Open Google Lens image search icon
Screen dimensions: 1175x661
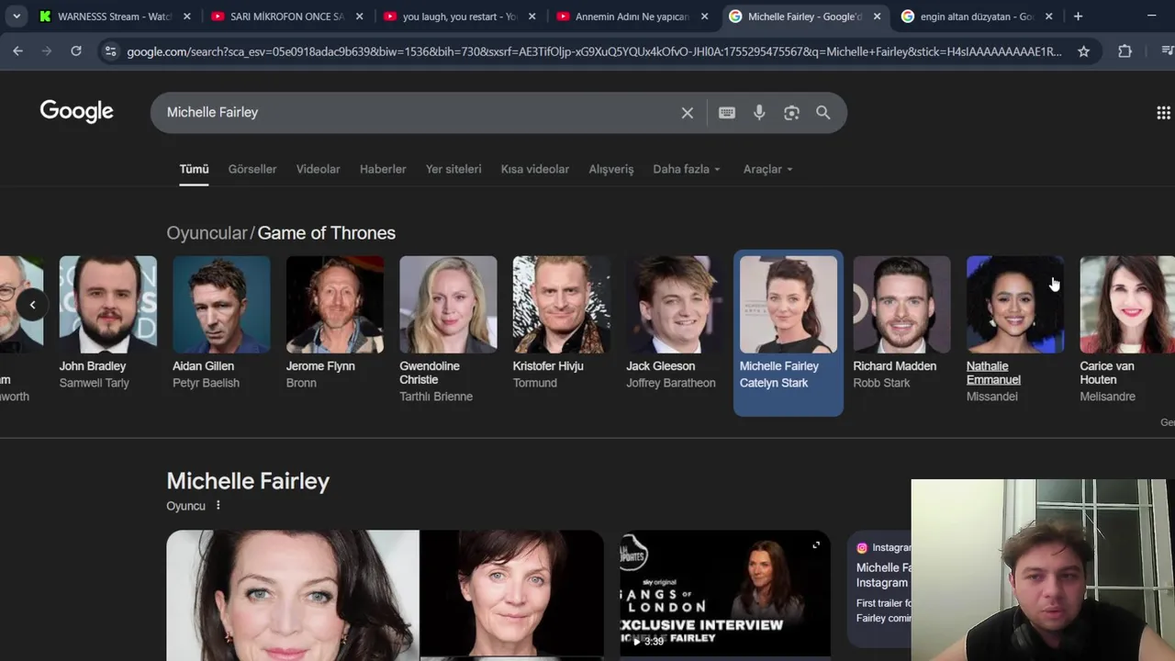pyautogui.click(x=791, y=113)
